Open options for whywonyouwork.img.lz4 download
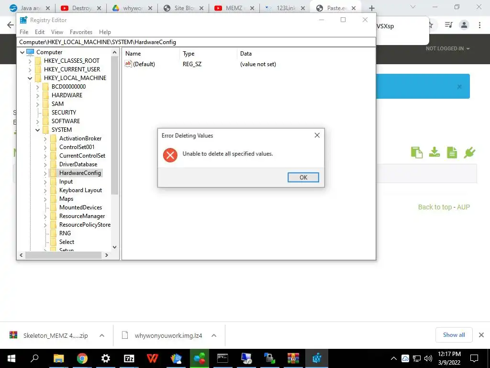This screenshot has width=490, height=368. pos(214,335)
